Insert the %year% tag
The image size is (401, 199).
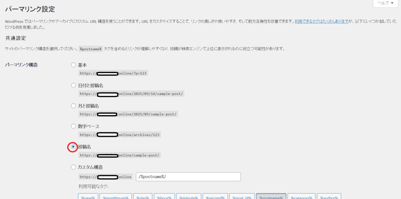(x=88, y=196)
